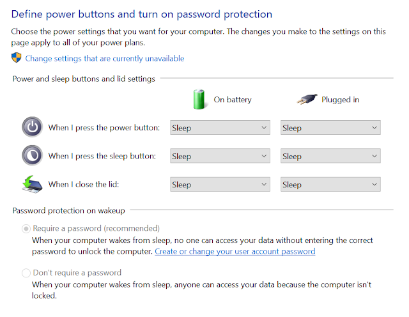Open Create or change your user account password
Screen dimensions: 409x317
tap(235, 252)
